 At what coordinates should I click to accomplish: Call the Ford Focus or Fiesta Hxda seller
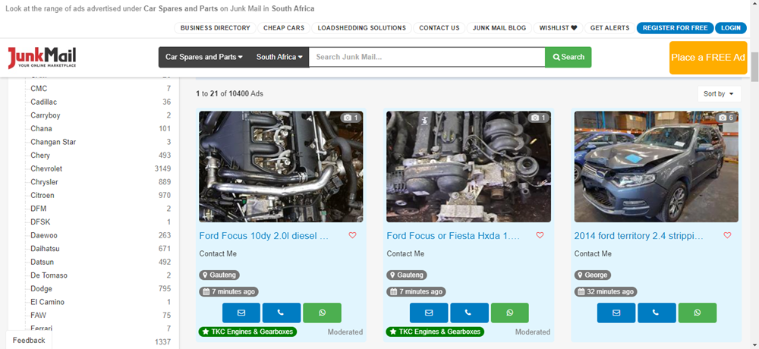469,313
